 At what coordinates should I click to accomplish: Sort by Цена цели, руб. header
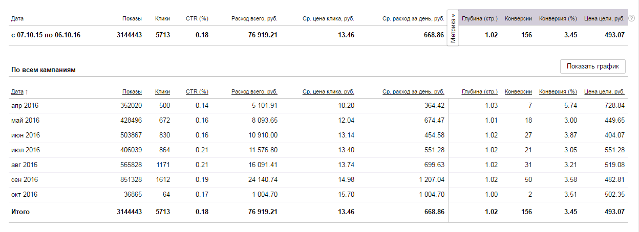tap(604, 92)
